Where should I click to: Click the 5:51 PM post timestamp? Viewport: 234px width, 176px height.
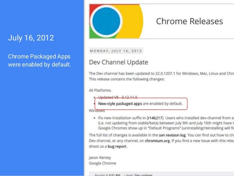114,175
